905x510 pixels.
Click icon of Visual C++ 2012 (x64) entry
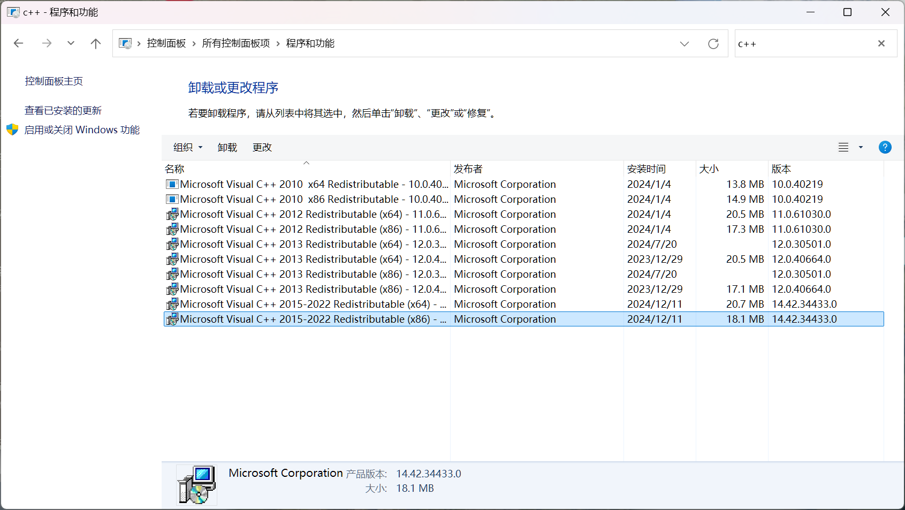pos(172,214)
